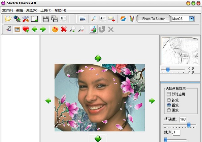Click the 线条 value field showing 1
Viewport: 202px width, 142px height.
176,132
